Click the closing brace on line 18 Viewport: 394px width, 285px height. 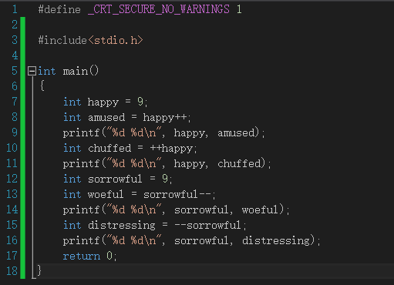[x=39, y=270]
